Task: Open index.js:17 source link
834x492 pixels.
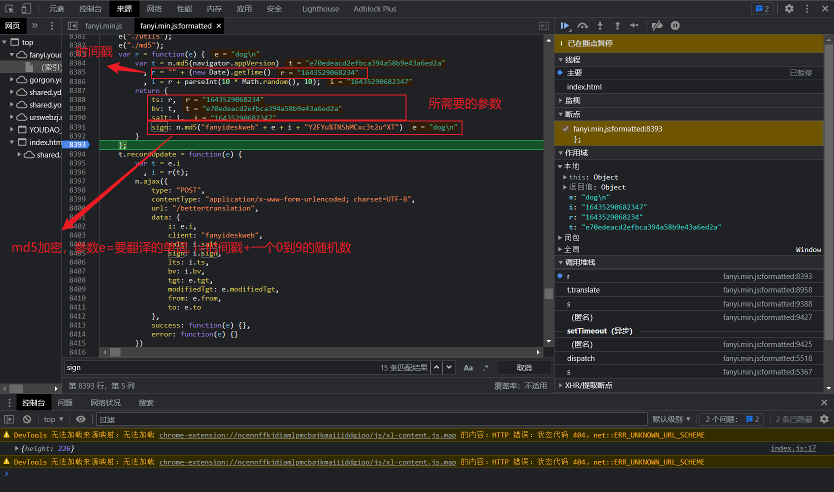Action: tap(793, 448)
